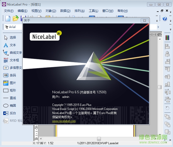Open the color pencils palette icon

point(167,38)
